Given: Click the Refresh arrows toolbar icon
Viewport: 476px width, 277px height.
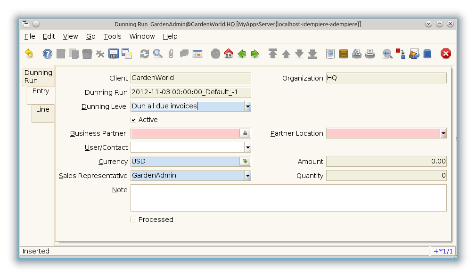Looking at the screenshot, I should (x=145, y=54).
